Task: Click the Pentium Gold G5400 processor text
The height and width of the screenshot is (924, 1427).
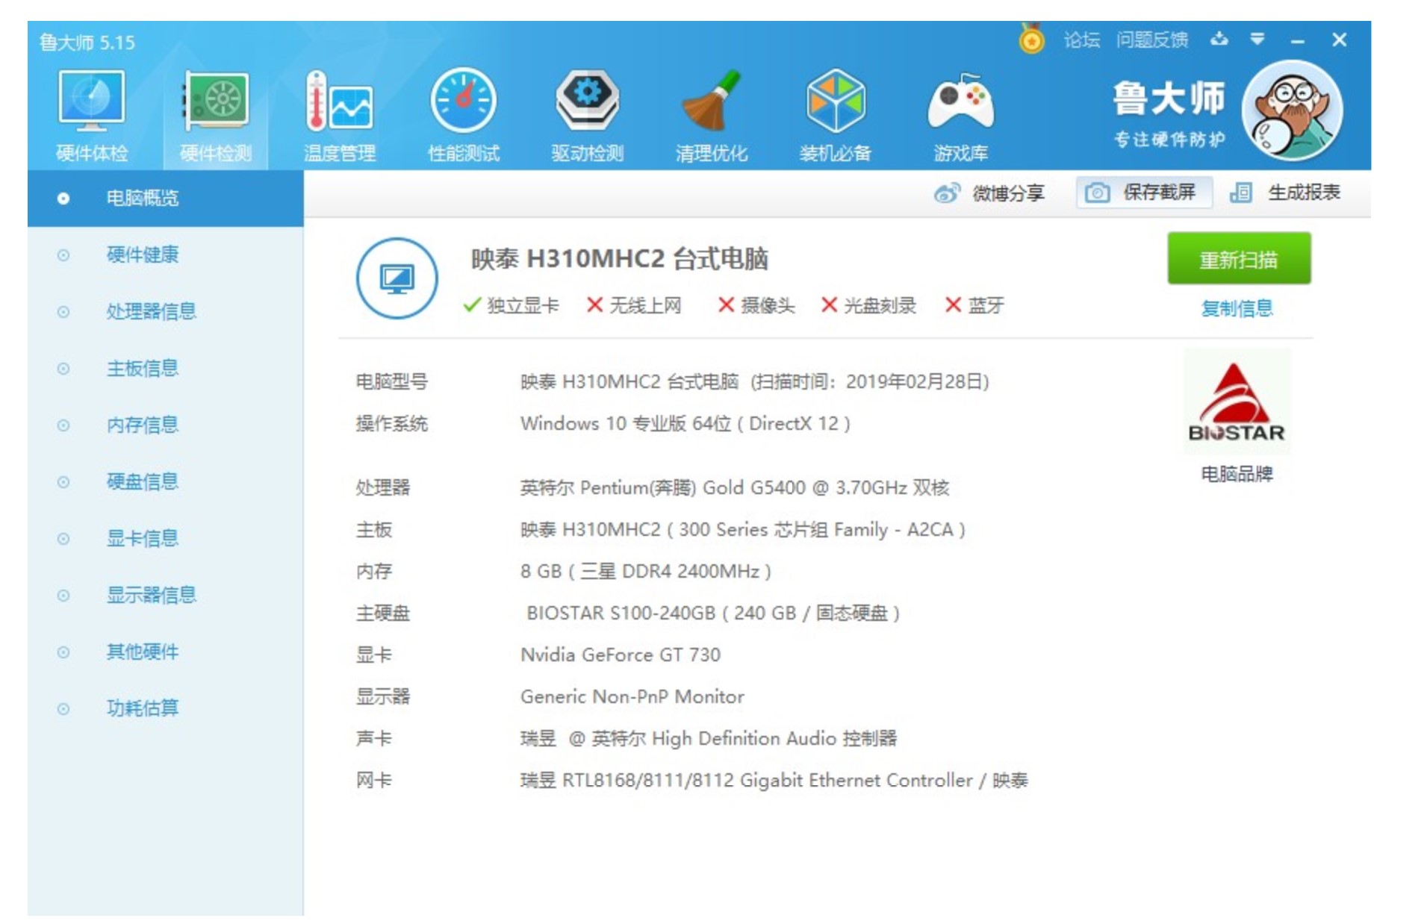Action: (x=735, y=487)
